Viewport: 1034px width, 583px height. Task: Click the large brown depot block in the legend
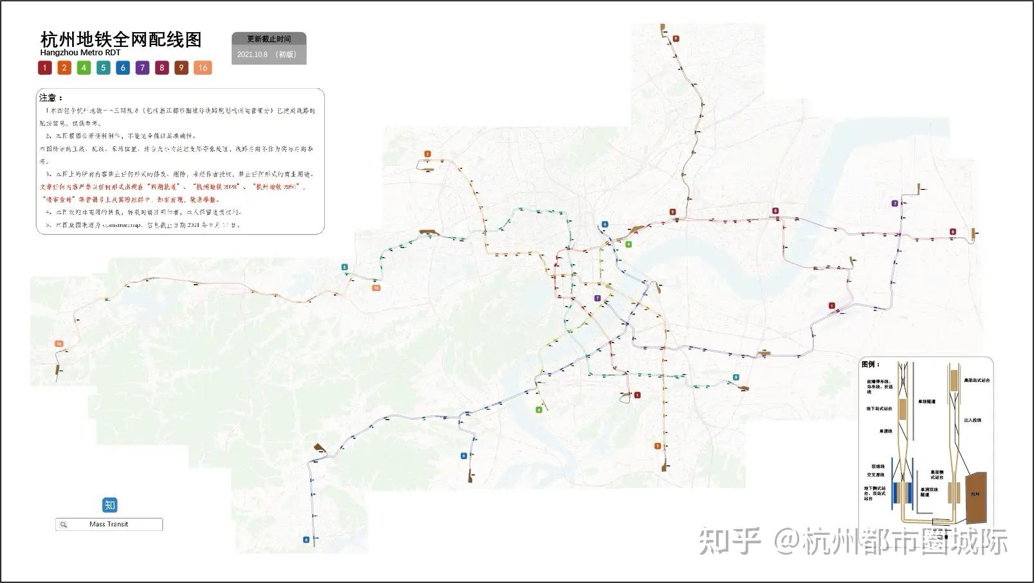coord(977,496)
